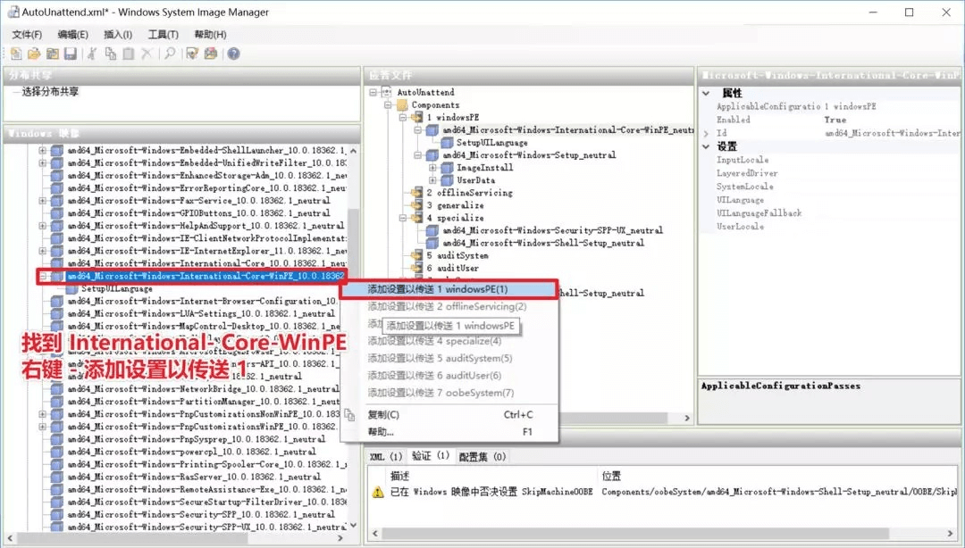Viewport: 965px width, 548px height.
Task: Select 复制(C) in the context menu
Action: coord(384,414)
